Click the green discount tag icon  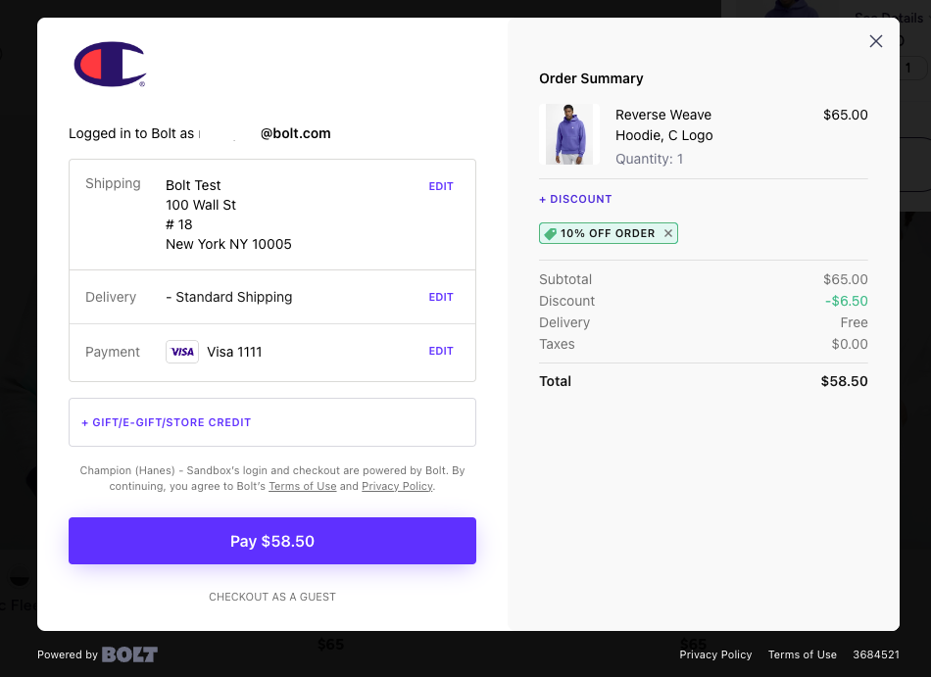551,234
